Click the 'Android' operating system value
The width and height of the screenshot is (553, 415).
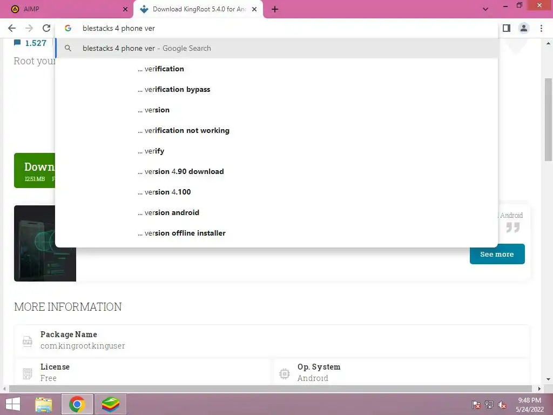(x=313, y=378)
